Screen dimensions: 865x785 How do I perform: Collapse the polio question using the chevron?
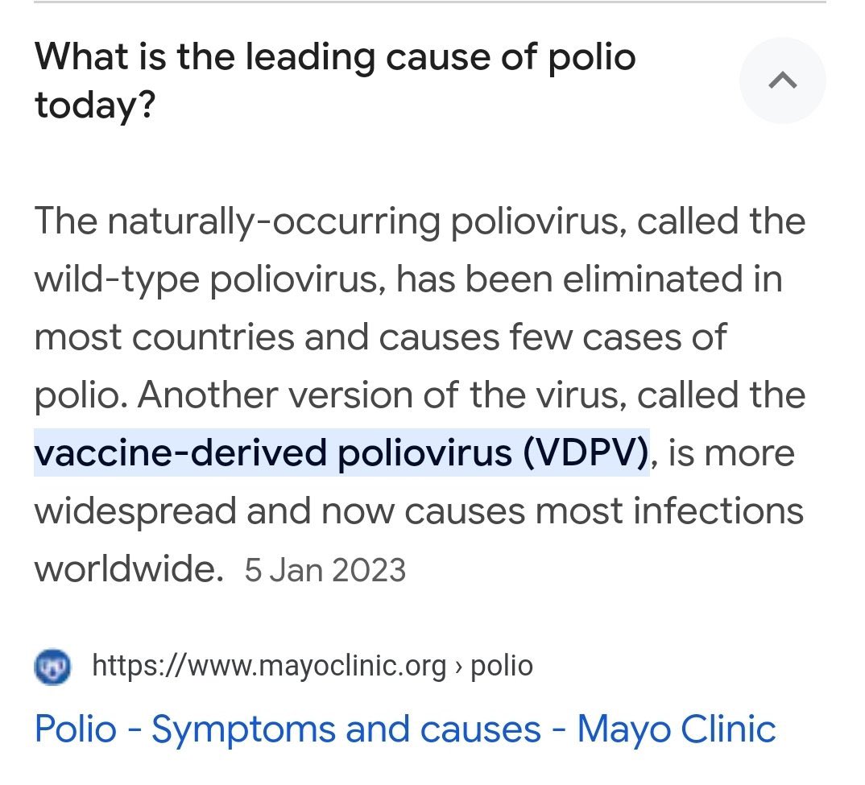tap(782, 81)
